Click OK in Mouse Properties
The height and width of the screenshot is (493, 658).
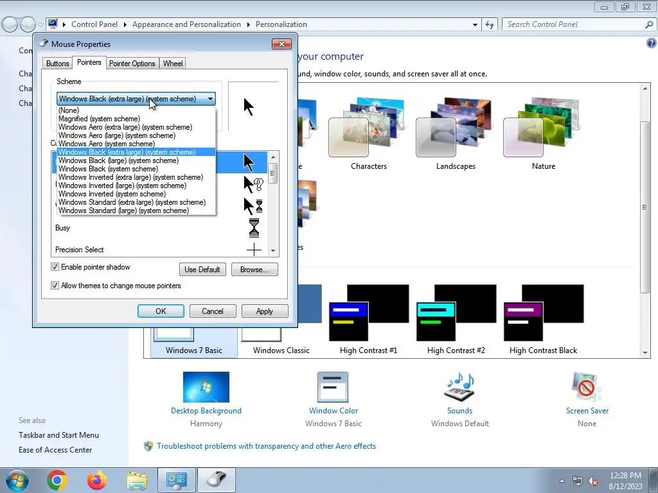pos(161,311)
